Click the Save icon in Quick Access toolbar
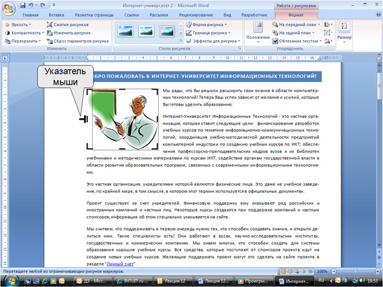This screenshot has height=287, width=383. (x=23, y=5)
